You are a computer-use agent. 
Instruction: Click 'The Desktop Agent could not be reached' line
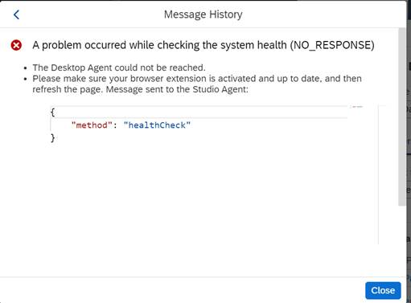click(119, 68)
